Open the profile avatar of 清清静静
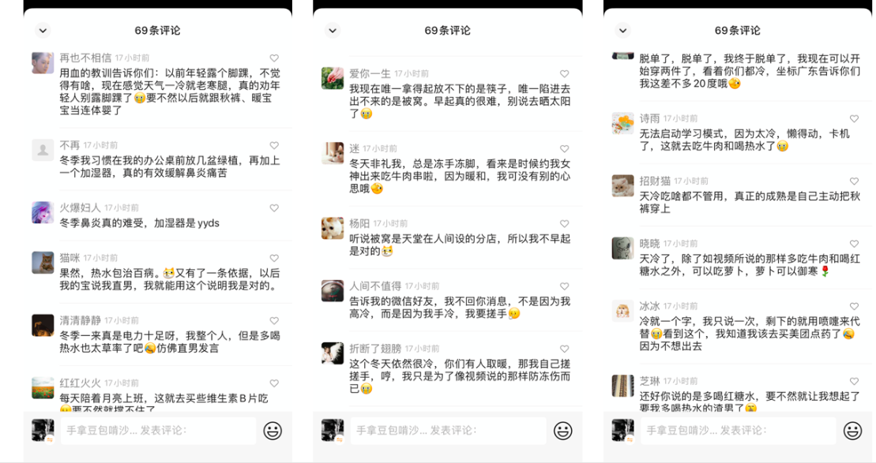The height and width of the screenshot is (463, 876). point(43,325)
